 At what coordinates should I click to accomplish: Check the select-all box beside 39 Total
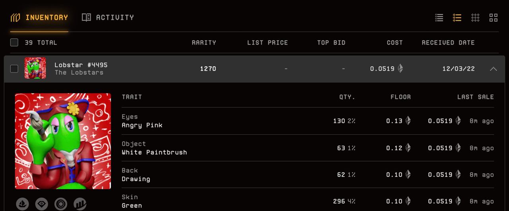14,43
